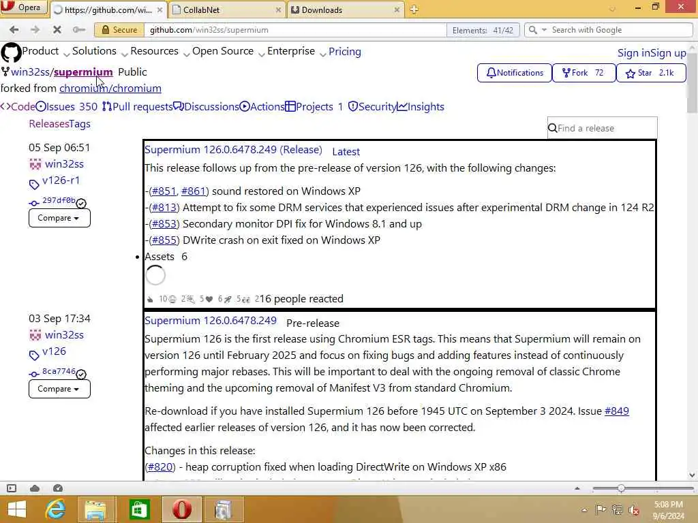Open issue #851 link
698x523 pixels.
[x=164, y=191]
